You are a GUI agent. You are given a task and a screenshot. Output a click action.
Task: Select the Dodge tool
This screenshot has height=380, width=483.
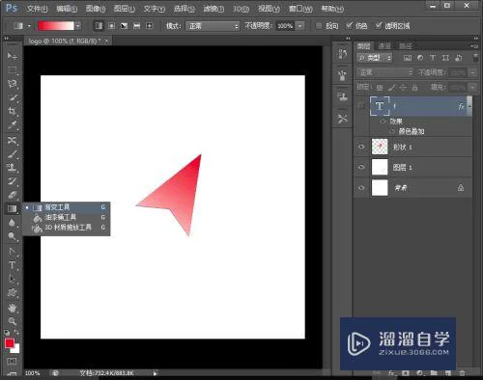(12, 236)
